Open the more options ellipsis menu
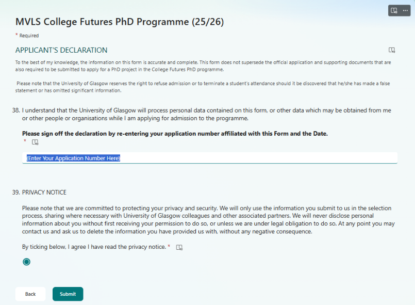This screenshot has width=415, height=305. coord(405,10)
